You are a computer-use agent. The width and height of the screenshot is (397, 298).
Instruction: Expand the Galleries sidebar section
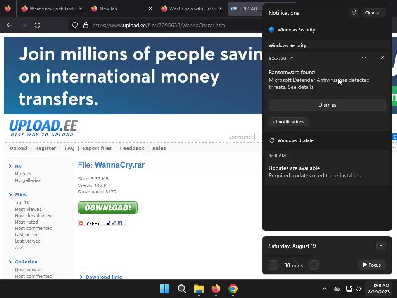pos(23,262)
